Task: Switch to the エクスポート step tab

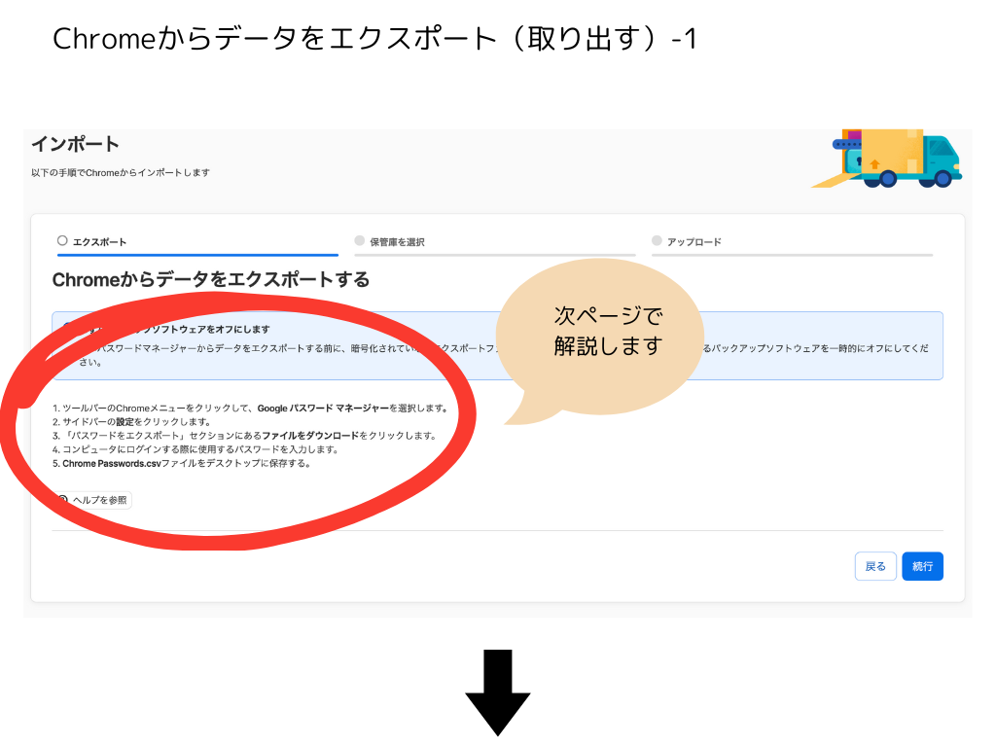Action: [x=99, y=242]
